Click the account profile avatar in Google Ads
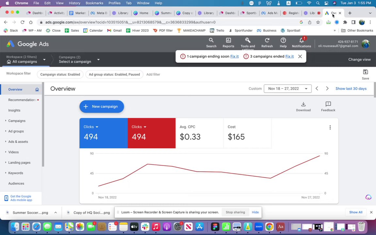Screen dimensions: 376x235 pyautogui.click(x=366, y=44)
